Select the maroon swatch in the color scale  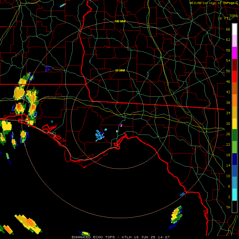[234, 65]
